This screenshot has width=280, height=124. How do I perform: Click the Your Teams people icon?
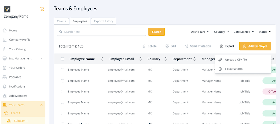pos(5,105)
